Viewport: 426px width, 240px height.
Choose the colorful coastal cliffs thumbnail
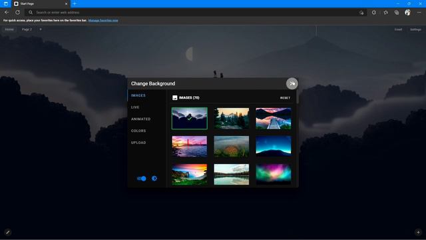189,175
